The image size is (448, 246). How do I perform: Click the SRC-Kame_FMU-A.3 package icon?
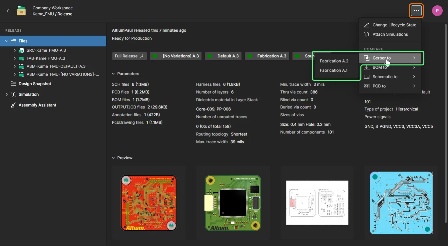coord(21,50)
